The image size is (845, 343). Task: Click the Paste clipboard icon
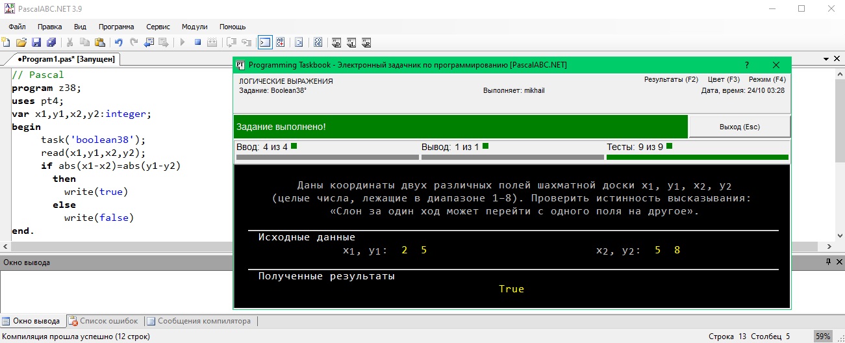coord(99,43)
